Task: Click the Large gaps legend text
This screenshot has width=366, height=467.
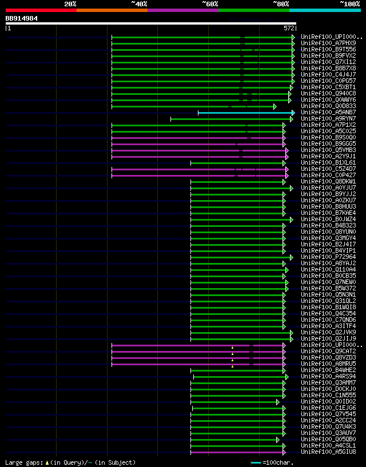Action: click(x=70, y=462)
